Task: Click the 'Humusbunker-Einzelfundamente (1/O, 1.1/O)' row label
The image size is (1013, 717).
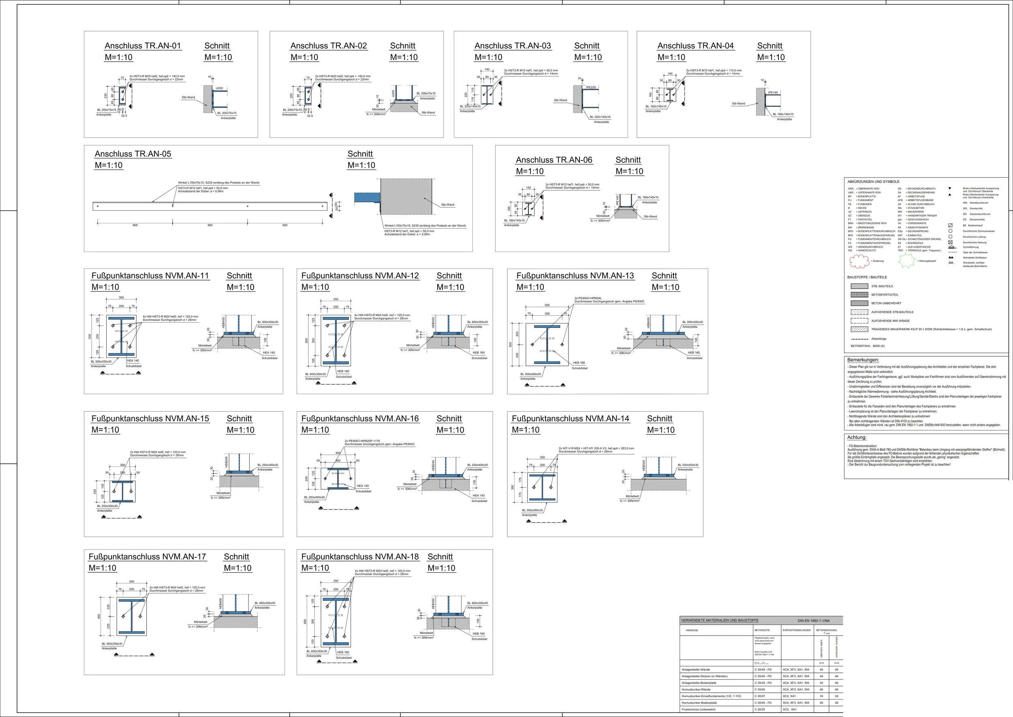Action: 711,696
